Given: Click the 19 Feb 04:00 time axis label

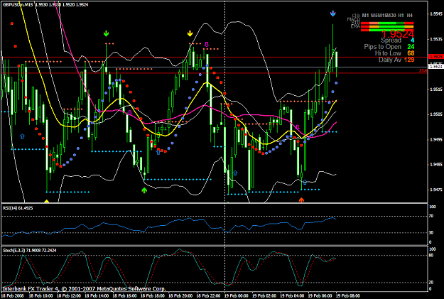Looking at the screenshot, I should point(292,296).
